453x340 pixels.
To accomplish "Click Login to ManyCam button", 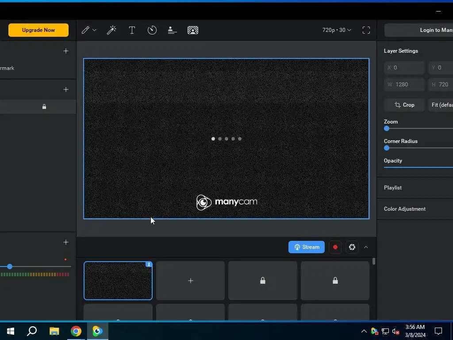I will click(x=418, y=30).
